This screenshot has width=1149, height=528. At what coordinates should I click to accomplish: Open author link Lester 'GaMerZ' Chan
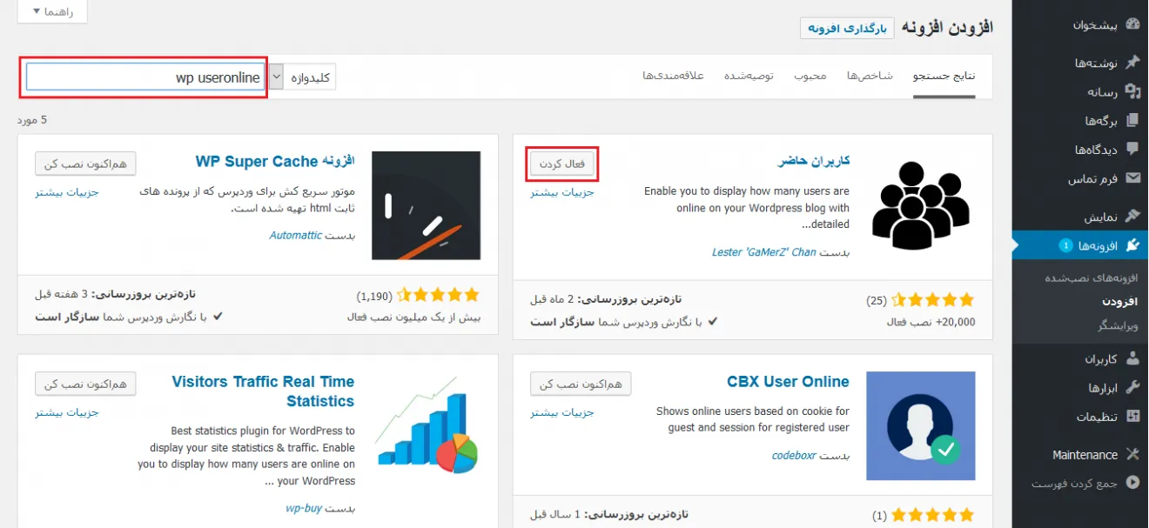coord(764,252)
